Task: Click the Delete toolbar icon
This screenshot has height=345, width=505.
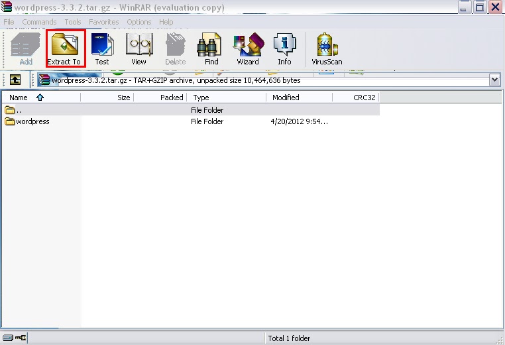Action: (176, 49)
